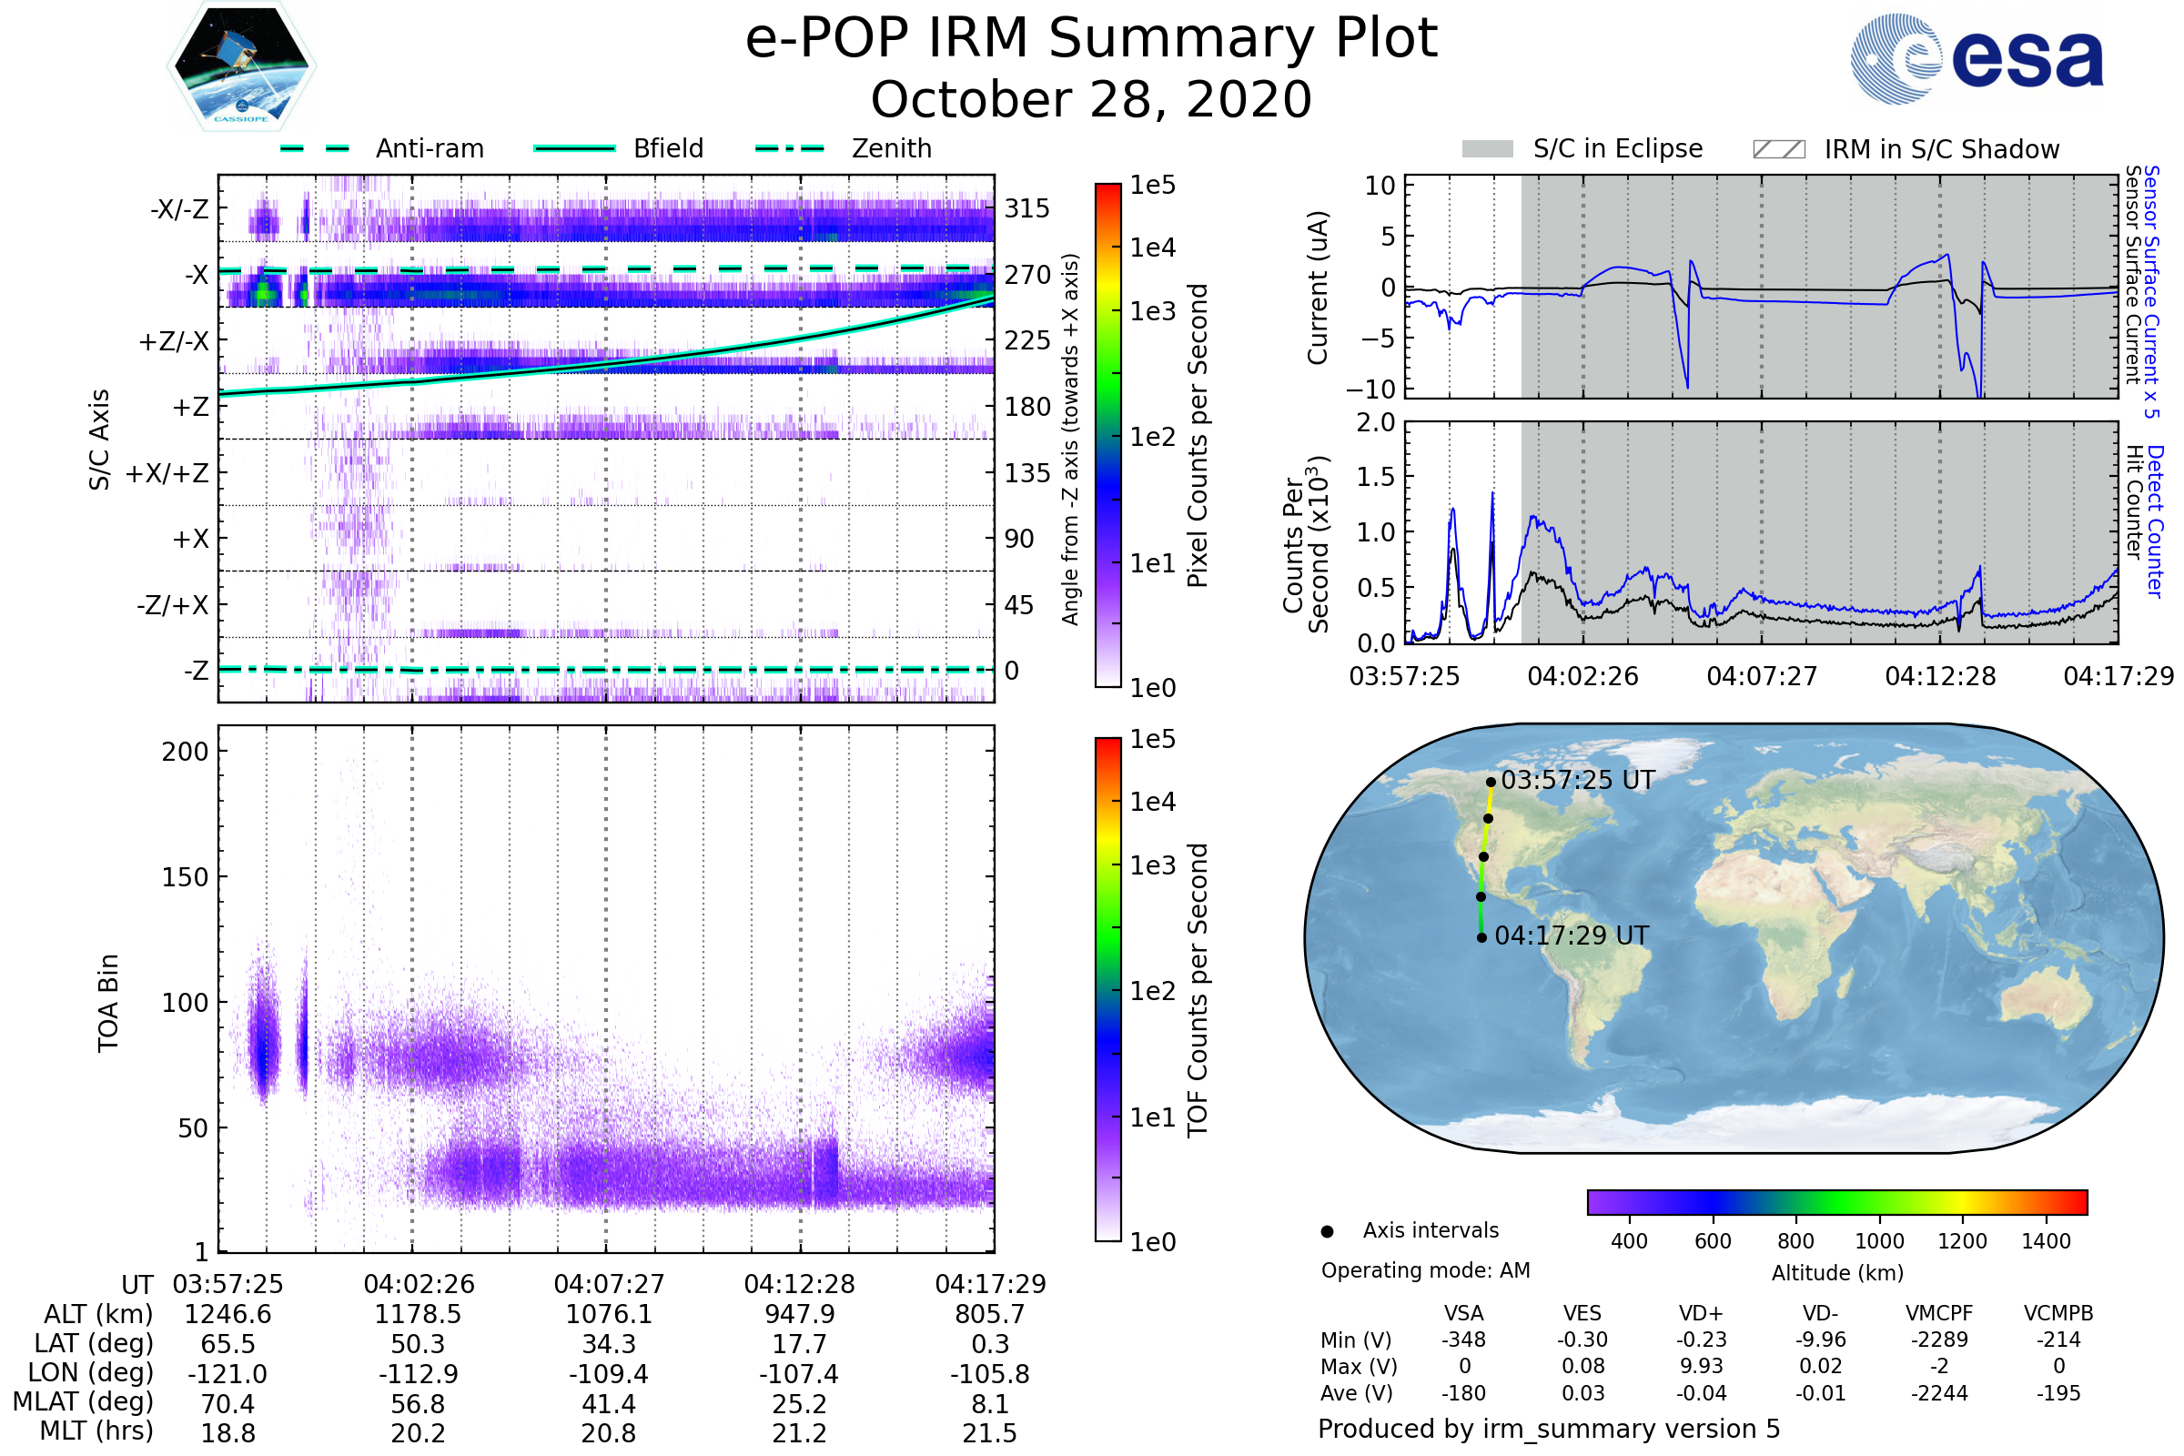Click the Bfield solid legend line

pyautogui.click(x=574, y=148)
